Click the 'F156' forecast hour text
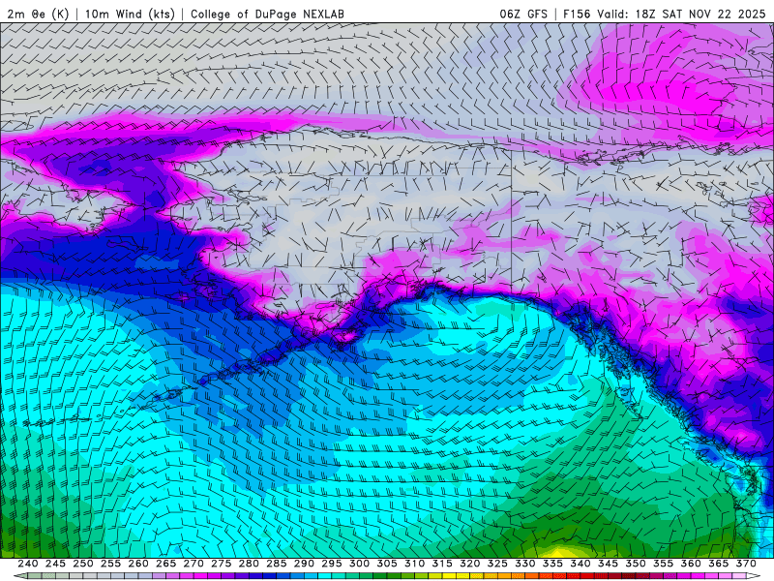This screenshot has height=581, width=774. 577,14
